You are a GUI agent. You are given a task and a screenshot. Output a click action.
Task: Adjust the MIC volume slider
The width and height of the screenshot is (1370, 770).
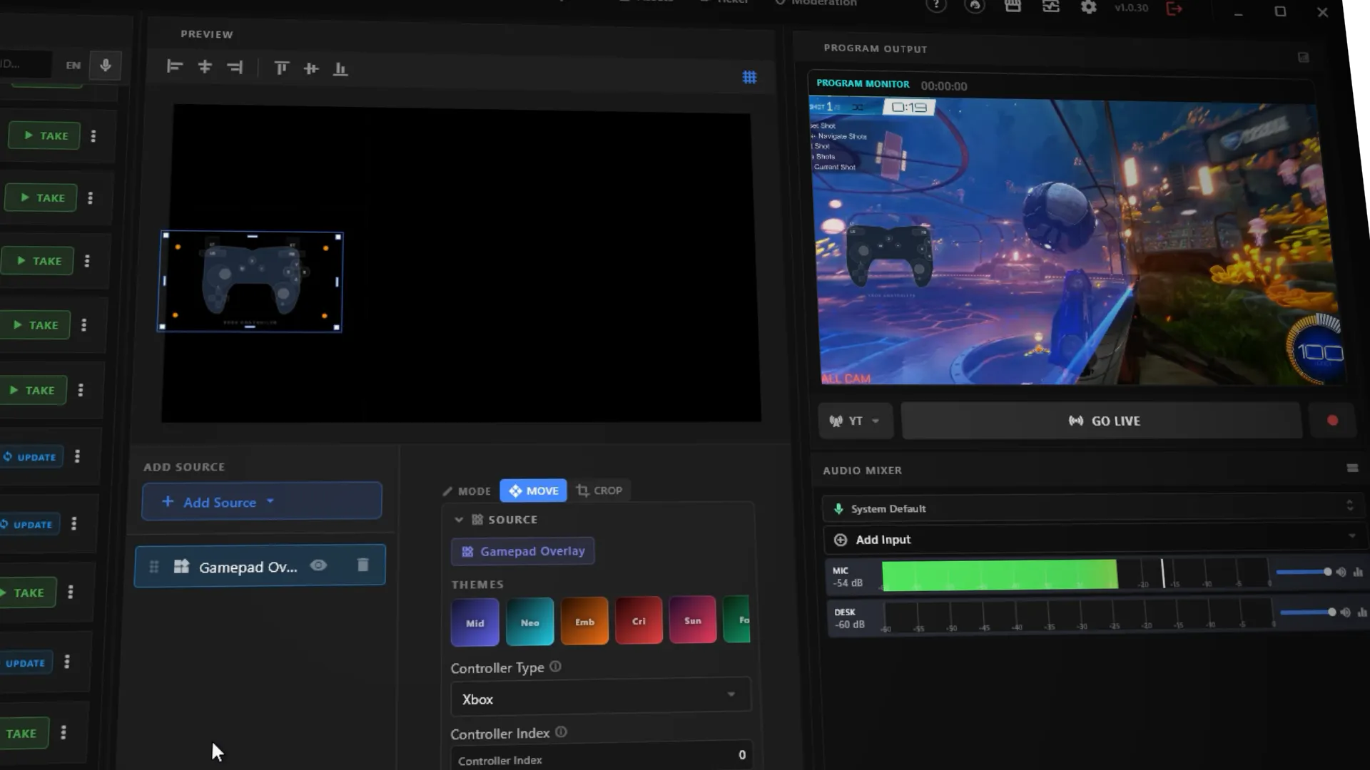point(1303,572)
